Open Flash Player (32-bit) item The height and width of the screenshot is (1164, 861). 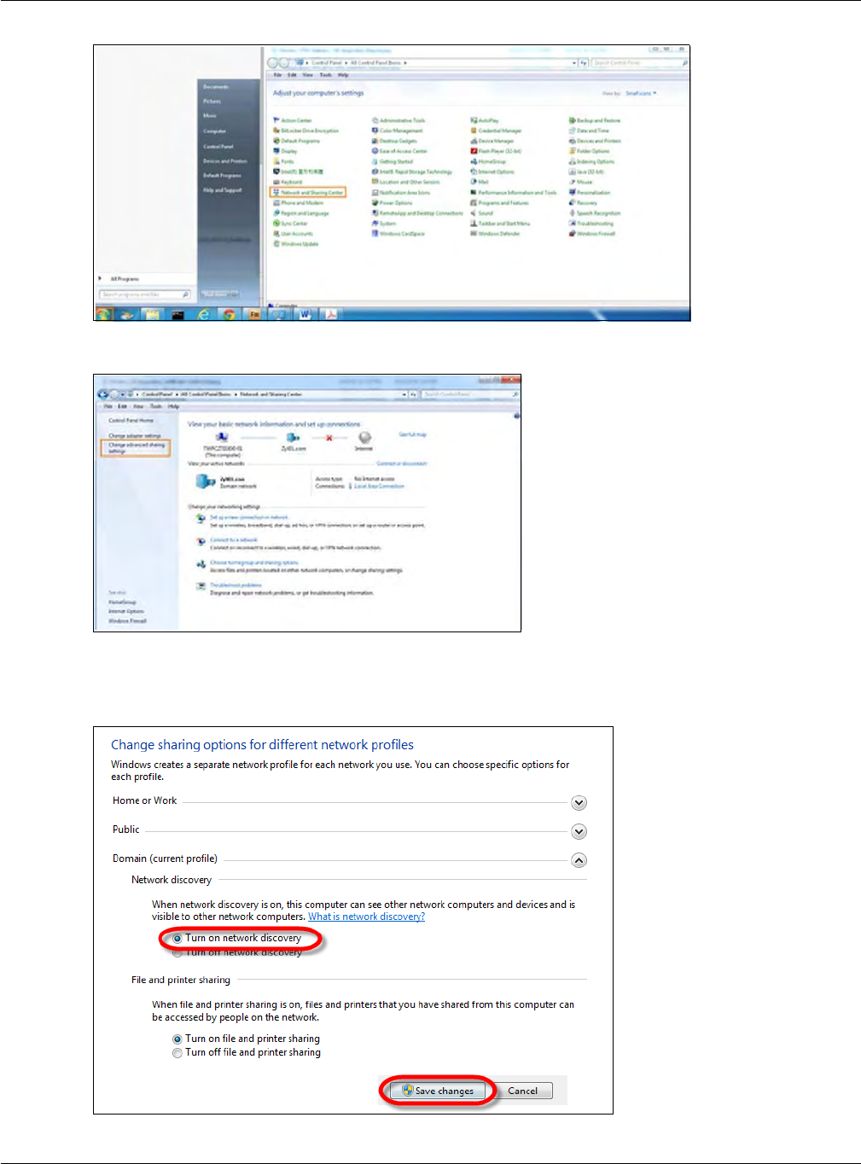[x=496, y=151]
